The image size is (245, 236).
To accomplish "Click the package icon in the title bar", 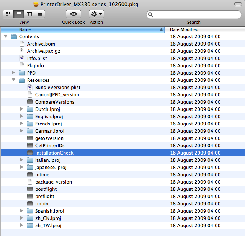I will [36, 4].
